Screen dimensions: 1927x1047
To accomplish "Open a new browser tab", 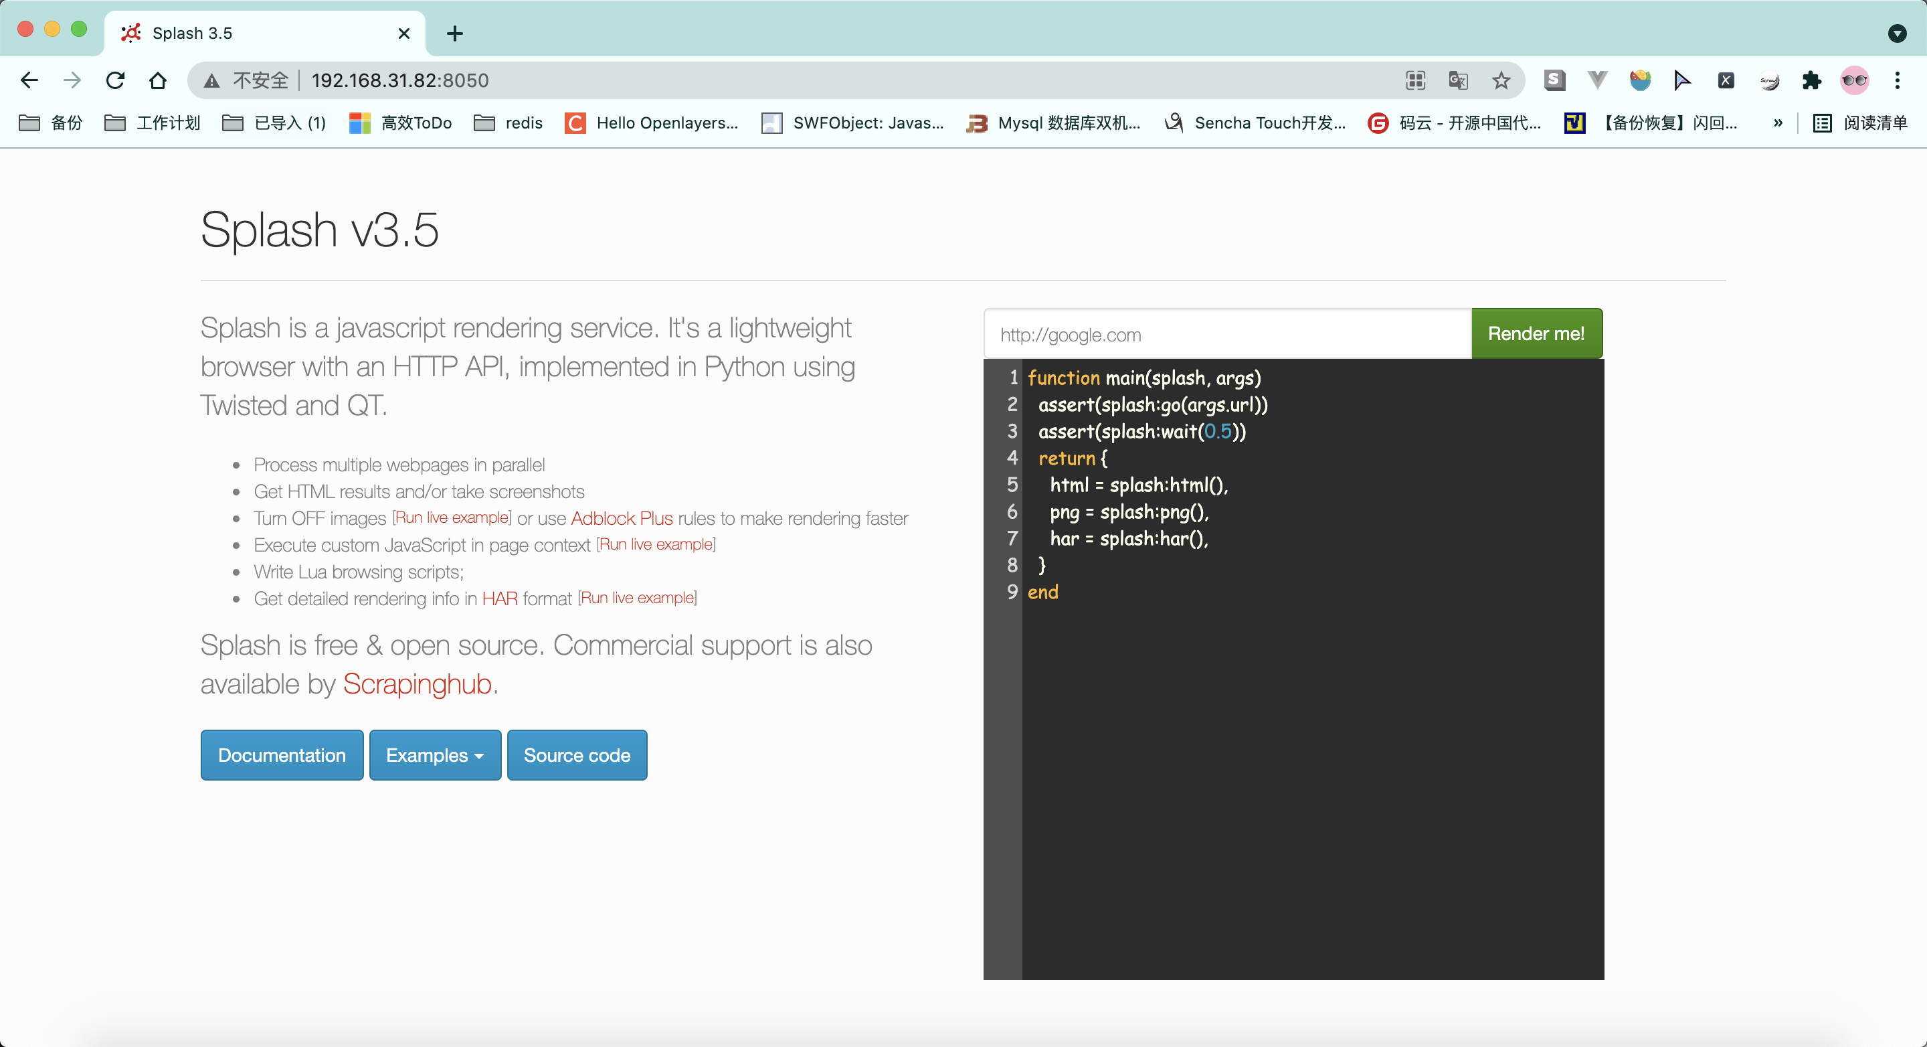I will click(x=455, y=33).
